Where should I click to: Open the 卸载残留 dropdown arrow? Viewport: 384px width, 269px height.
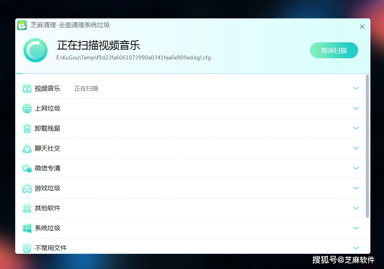356,128
